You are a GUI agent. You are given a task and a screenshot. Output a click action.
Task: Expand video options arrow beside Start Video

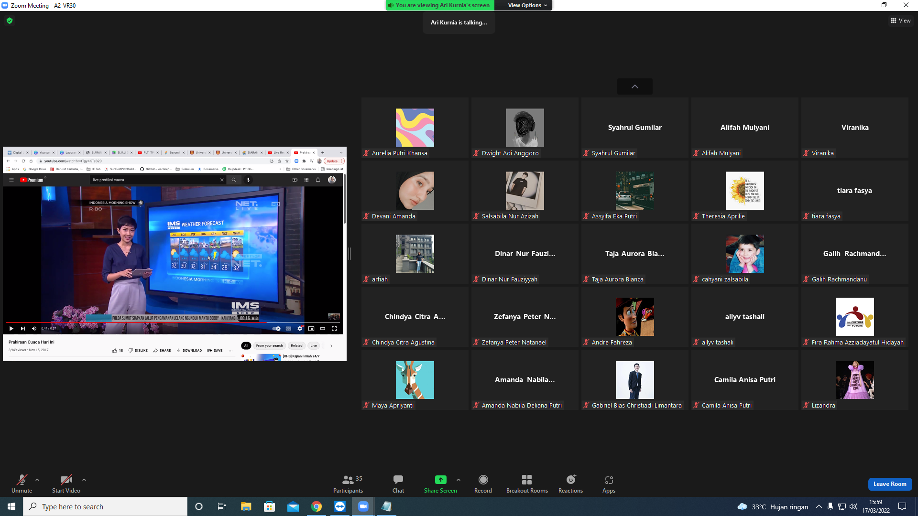pos(84,480)
